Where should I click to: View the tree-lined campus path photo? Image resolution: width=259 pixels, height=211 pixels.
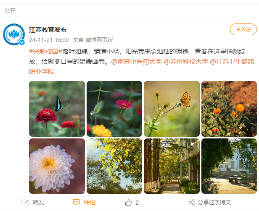pyautogui.click(x=172, y=166)
